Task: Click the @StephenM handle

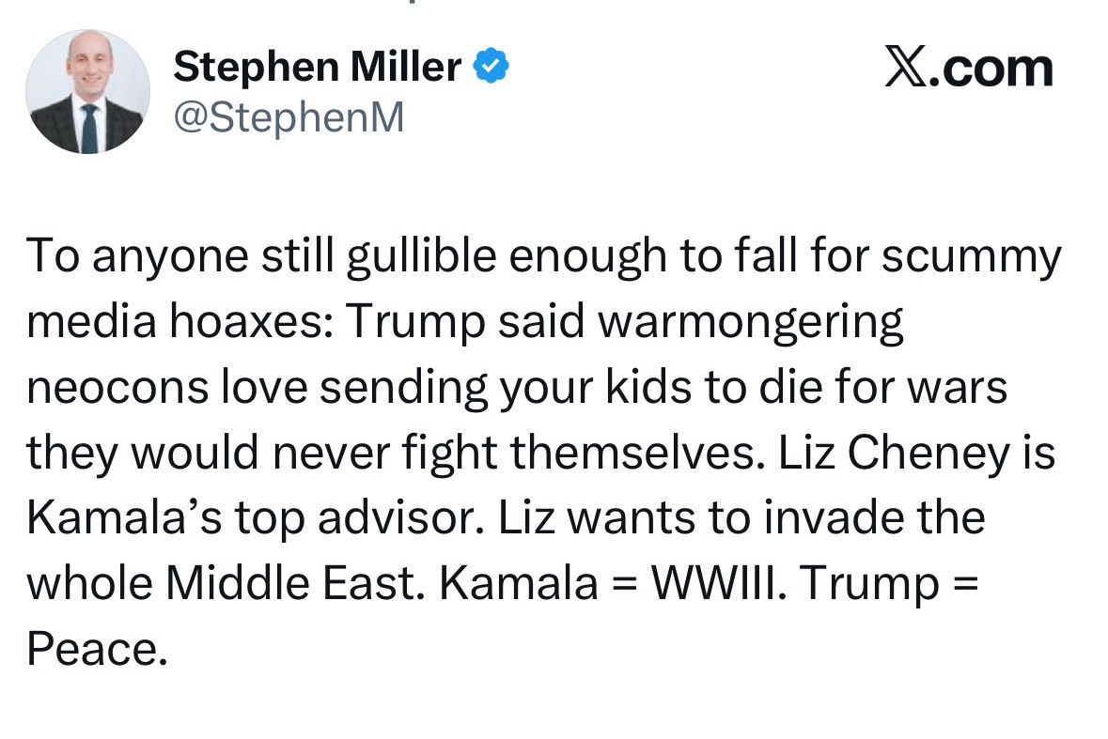Action: coord(289,117)
